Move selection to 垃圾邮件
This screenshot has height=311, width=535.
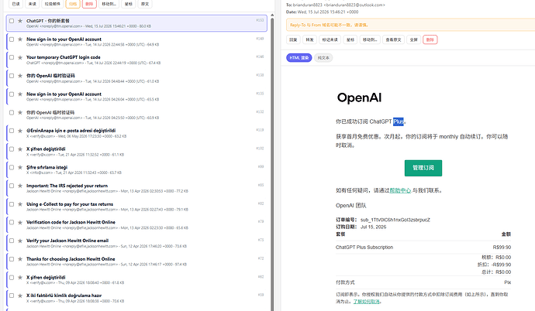coord(52,4)
